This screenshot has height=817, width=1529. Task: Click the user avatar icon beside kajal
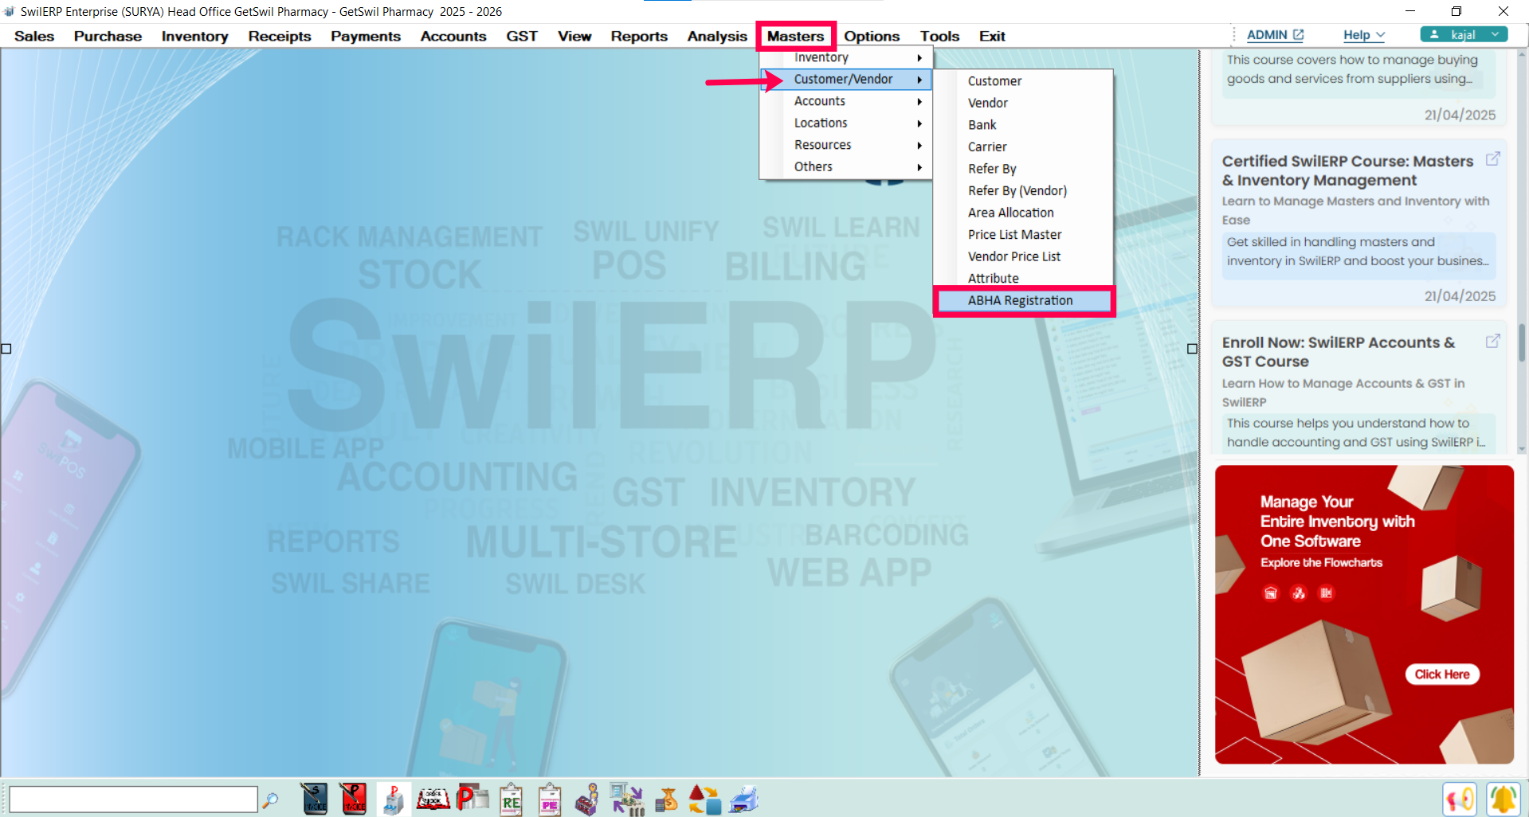pos(1434,34)
